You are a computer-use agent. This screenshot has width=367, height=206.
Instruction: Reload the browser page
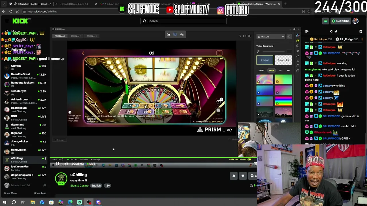pos(11,11)
